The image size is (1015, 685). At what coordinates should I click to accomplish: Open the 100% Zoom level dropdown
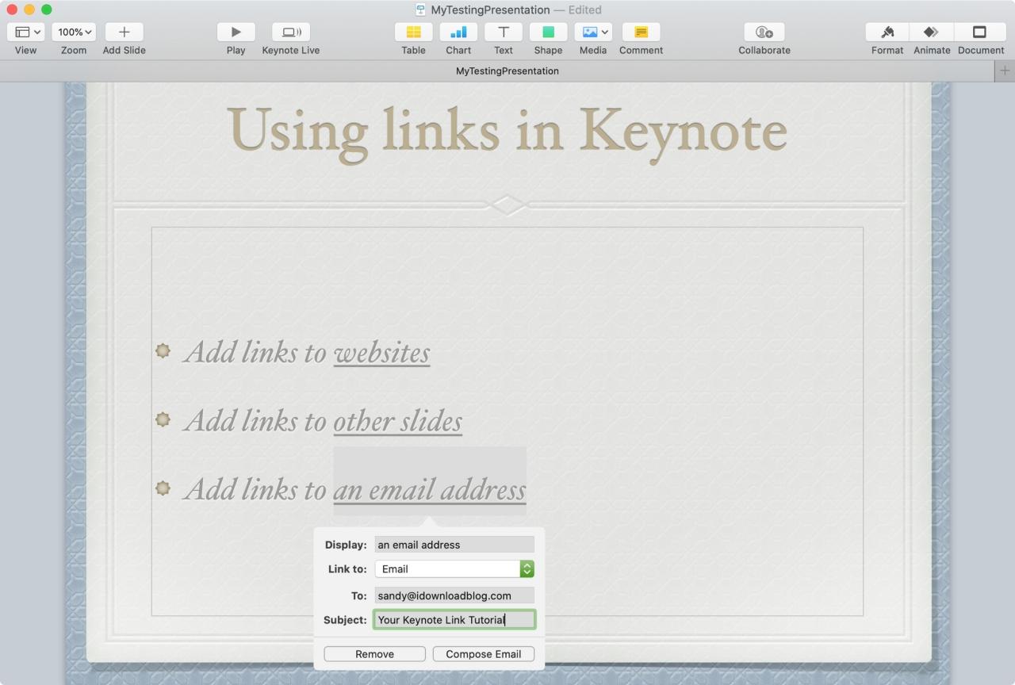pos(74,33)
